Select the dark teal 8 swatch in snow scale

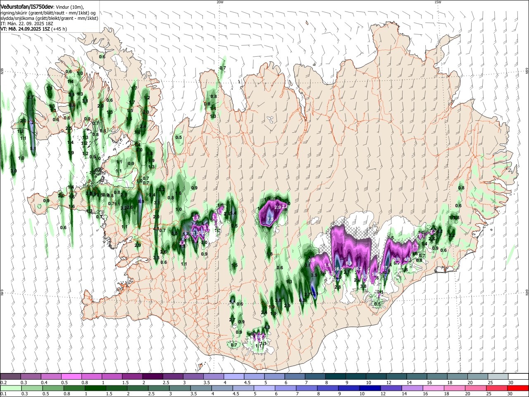[335, 377]
